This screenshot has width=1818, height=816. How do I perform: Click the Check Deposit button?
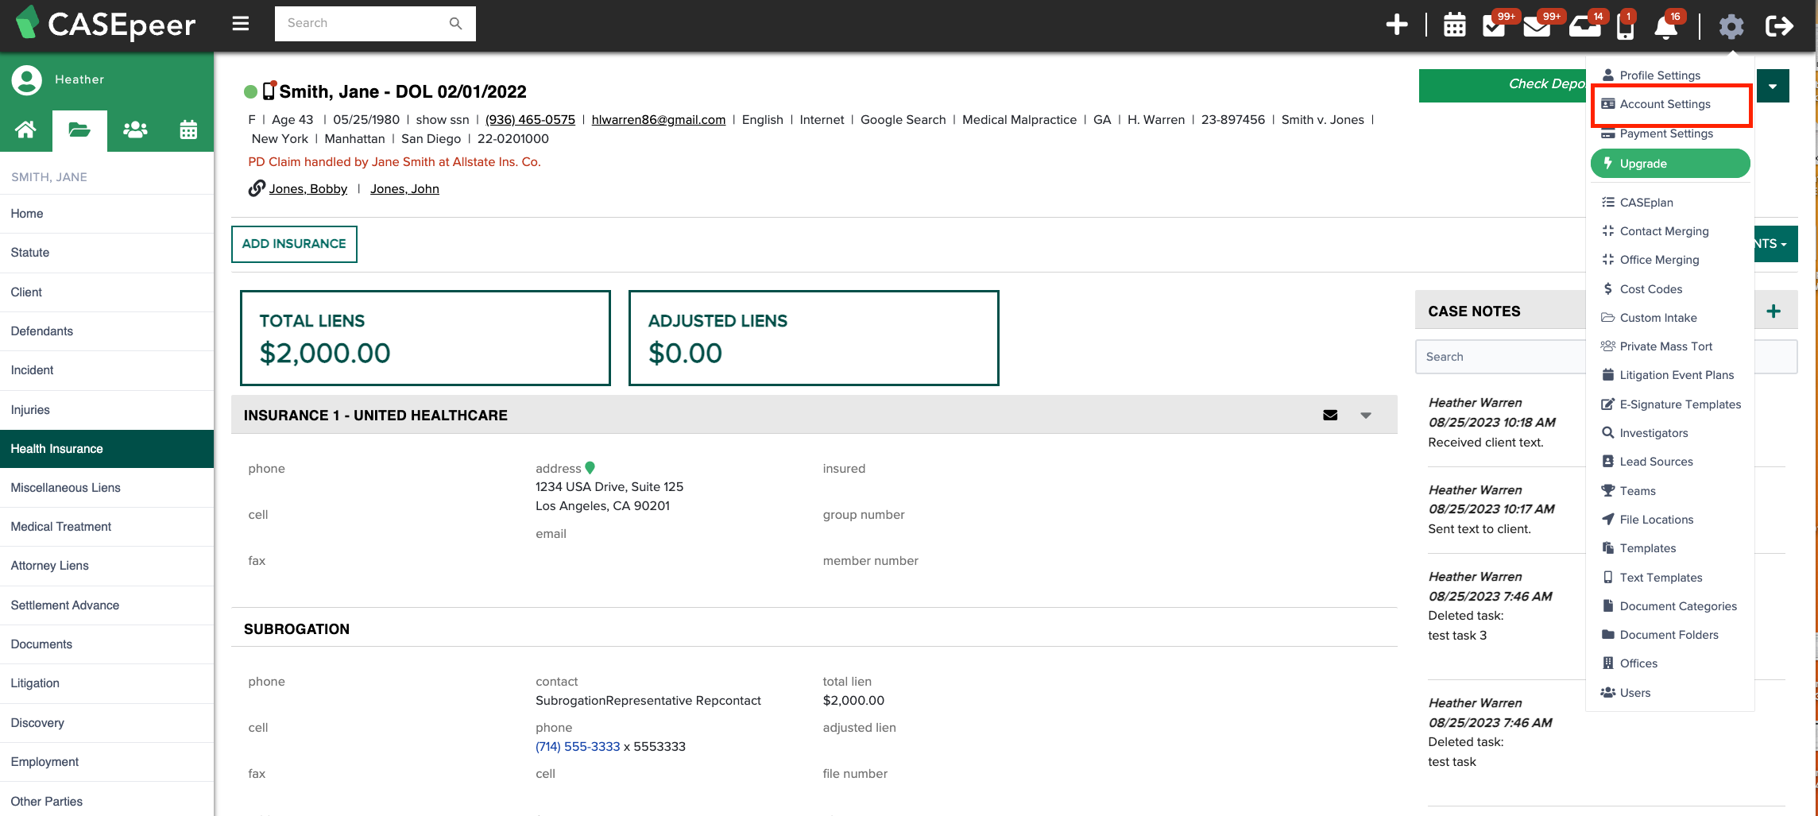pos(1503,85)
